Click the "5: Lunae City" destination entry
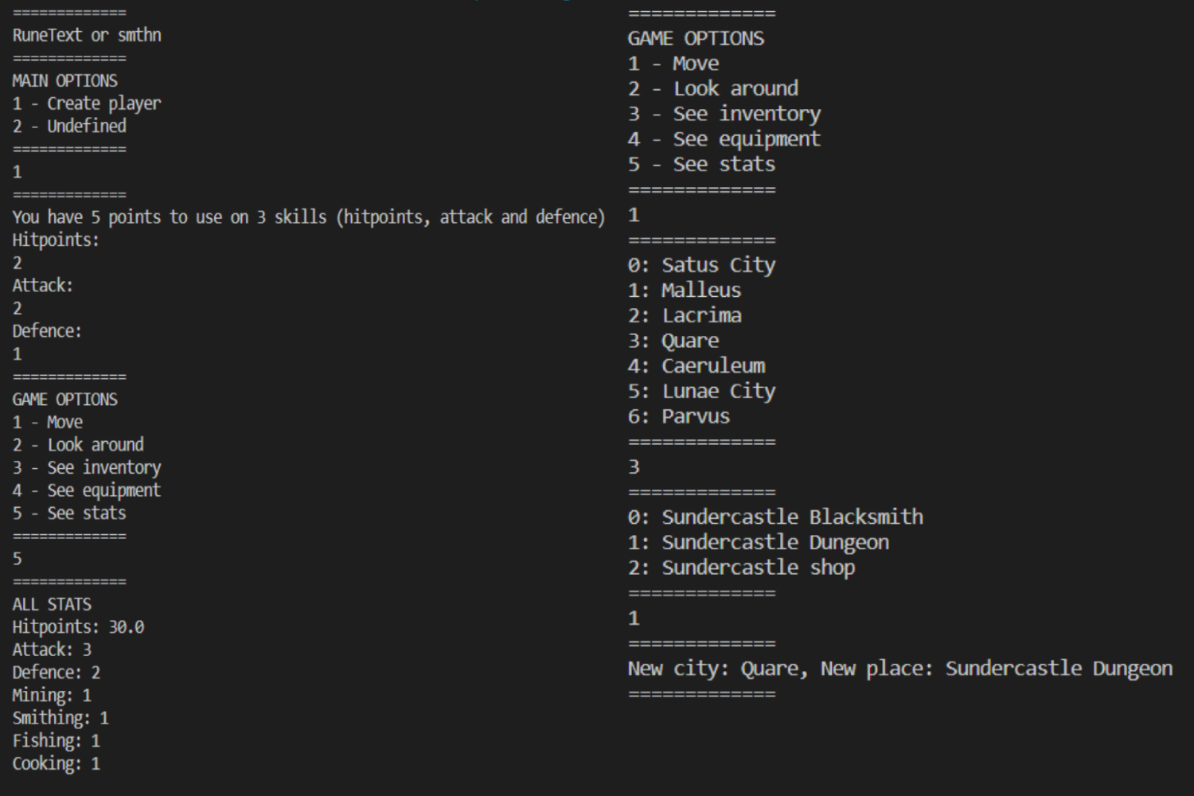1194x796 pixels. [x=701, y=392]
